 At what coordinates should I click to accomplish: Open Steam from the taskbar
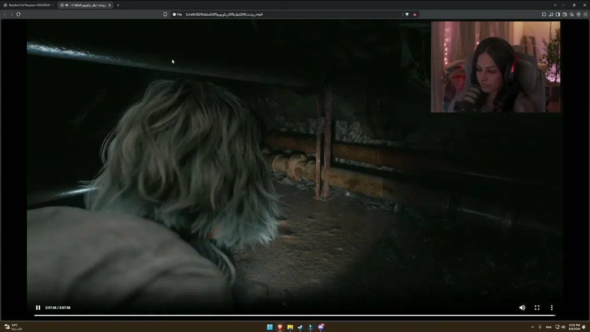(300, 327)
